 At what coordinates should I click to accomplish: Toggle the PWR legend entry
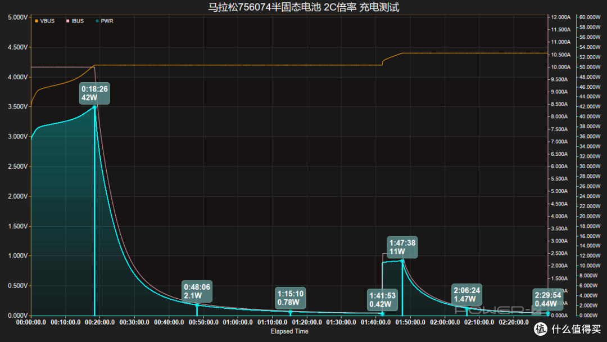click(x=105, y=21)
